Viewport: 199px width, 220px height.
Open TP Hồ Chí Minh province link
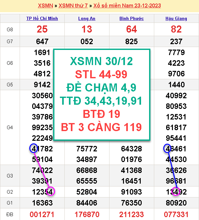42,18
